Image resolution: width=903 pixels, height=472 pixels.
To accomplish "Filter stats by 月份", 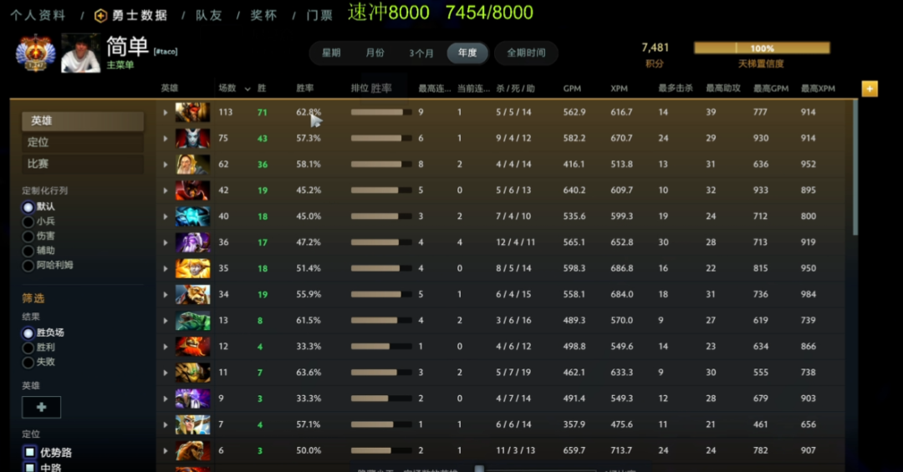I will [x=375, y=53].
